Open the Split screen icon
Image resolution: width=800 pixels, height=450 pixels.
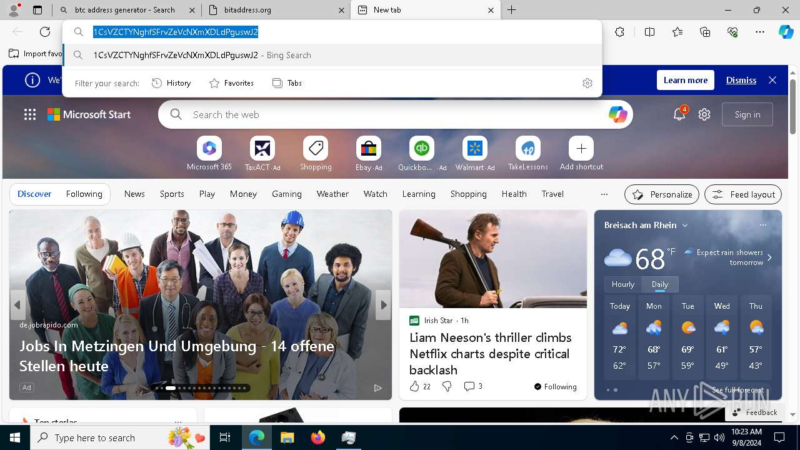(649, 32)
